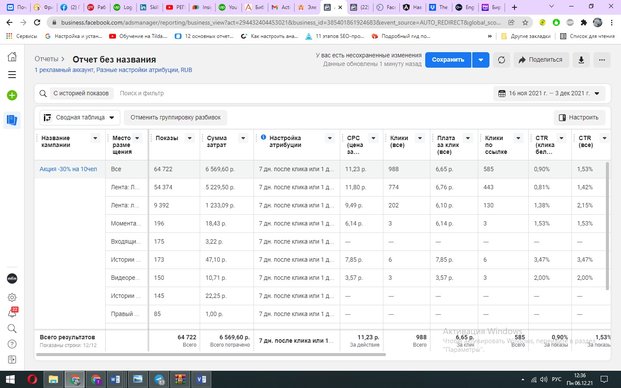Screen dimensions: 621x388
Task: Open the sidebar settings gear
Action: [12, 297]
